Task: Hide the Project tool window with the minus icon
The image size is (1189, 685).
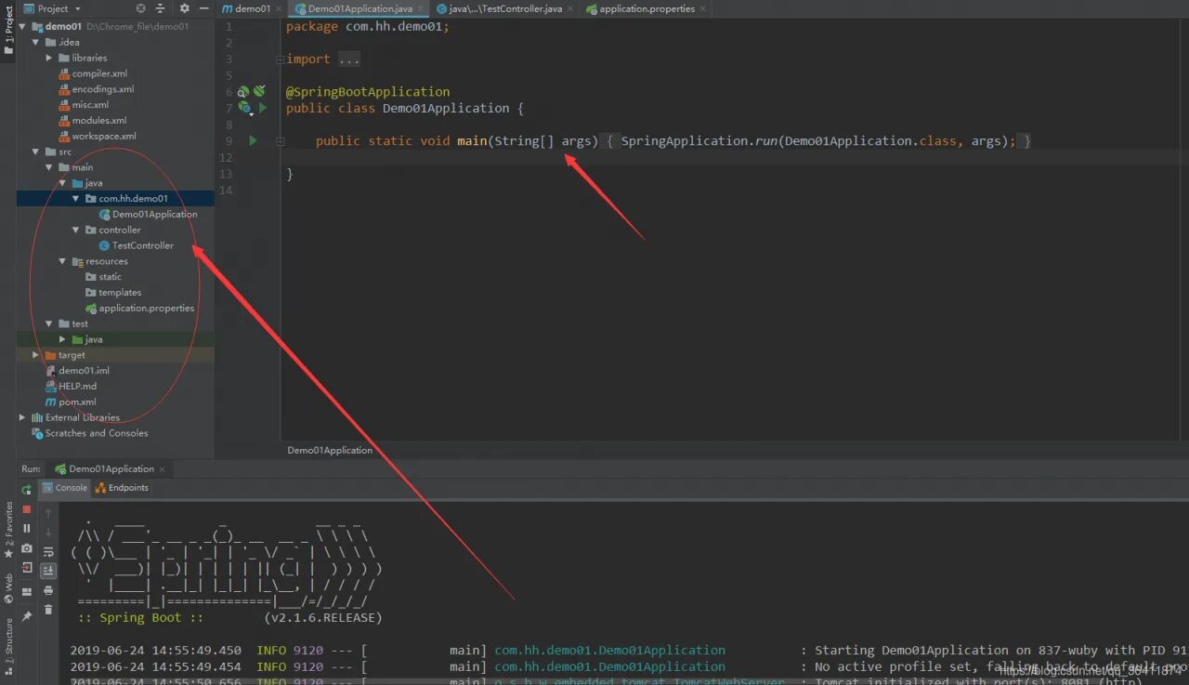Action: tap(204, 8)
